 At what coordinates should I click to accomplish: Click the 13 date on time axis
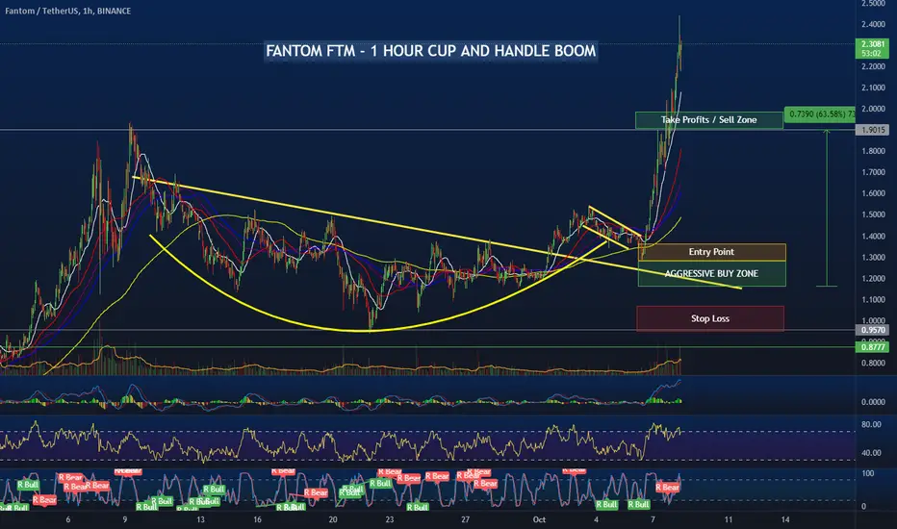tap(200, 519)
